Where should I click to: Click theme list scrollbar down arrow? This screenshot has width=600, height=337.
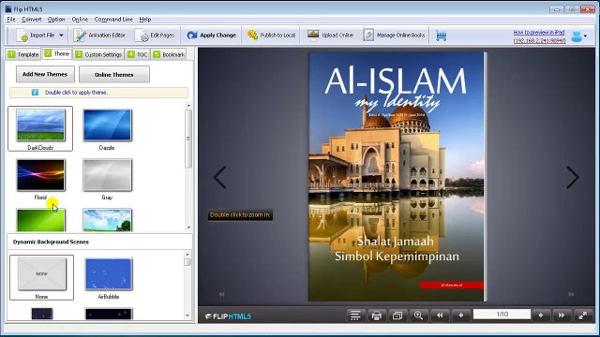pos(188,227)
